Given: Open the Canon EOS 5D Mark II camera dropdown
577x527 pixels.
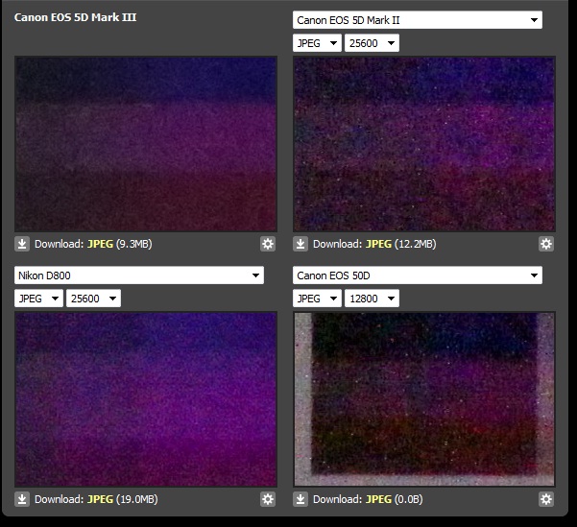Looking at the screenshot, I should click(x=417, y=20).
